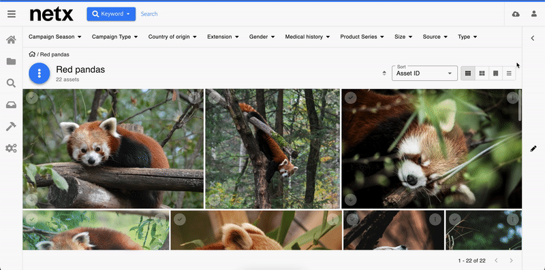Open the Folders sidebar icon
545x270 pixels.
11,61
